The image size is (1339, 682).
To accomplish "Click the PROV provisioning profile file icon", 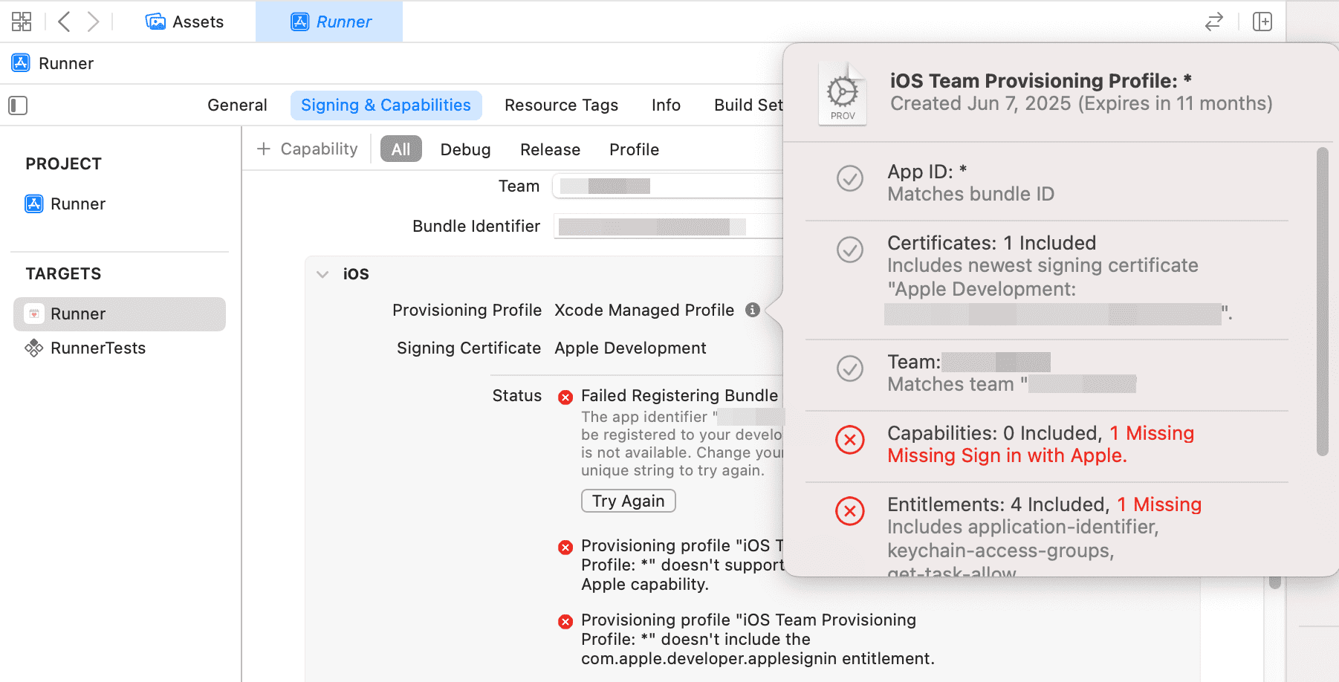I will point(843,94).
